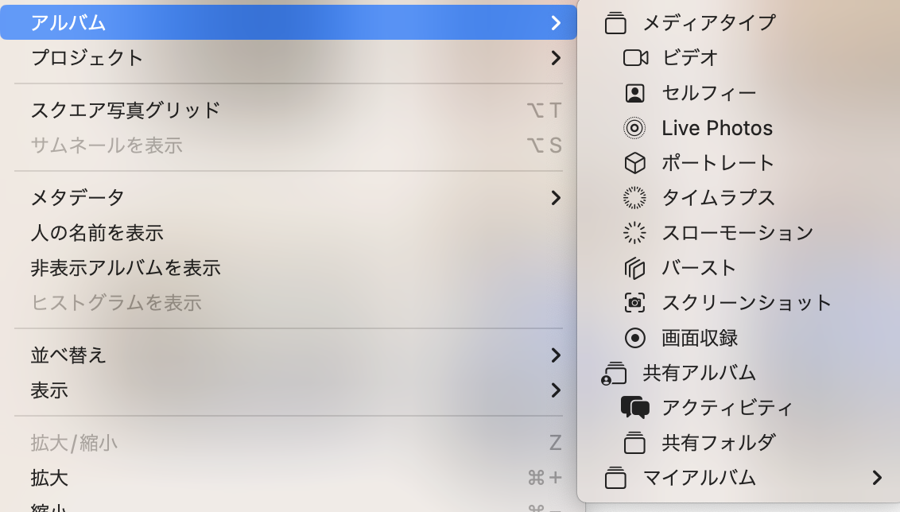The height and width of the screenshot is (512, 900).
Task: Expand the プロジェクト submenu arrow
Action: [x=556, y=58]
